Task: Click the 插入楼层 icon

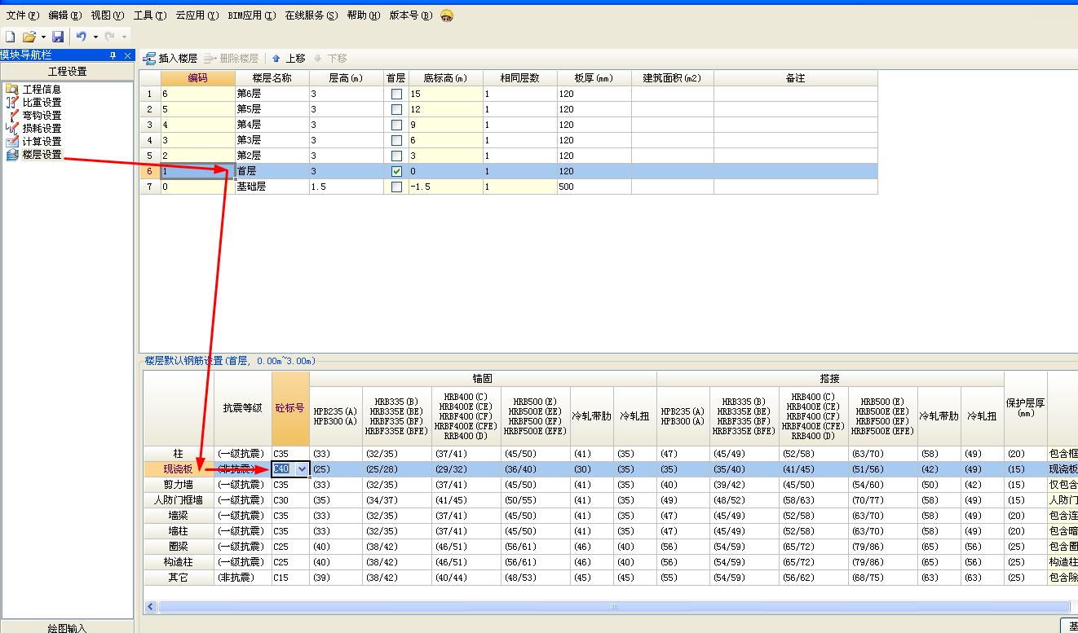Action: [149, 59]
